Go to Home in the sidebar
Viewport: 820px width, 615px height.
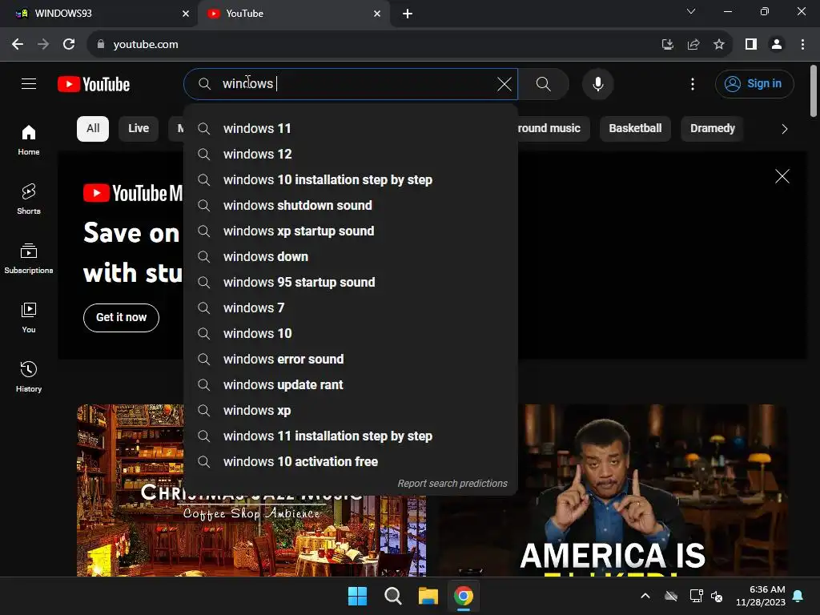[29, 140]
